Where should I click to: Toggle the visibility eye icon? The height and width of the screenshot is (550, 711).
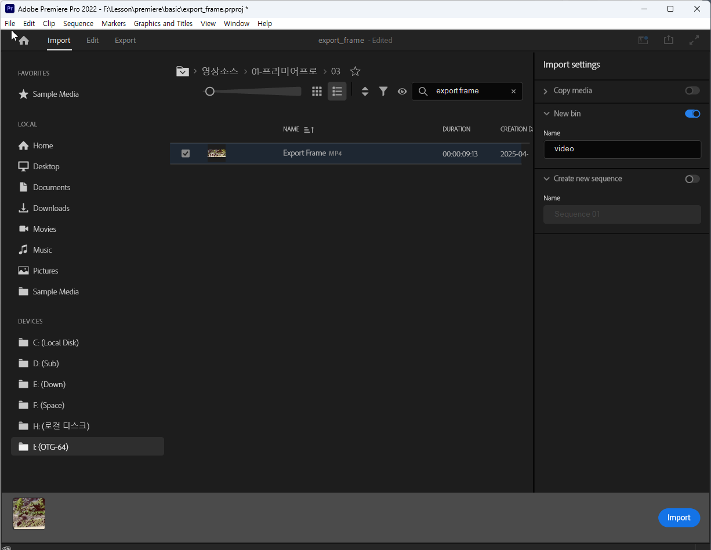tap(402, 92)
